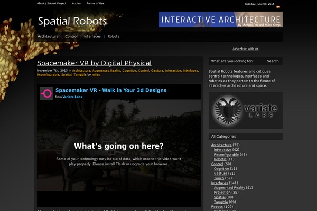The image size is (317, 211).
Task: Open Interactive (42) category in sidebar
Action: [x=222, y=150]
